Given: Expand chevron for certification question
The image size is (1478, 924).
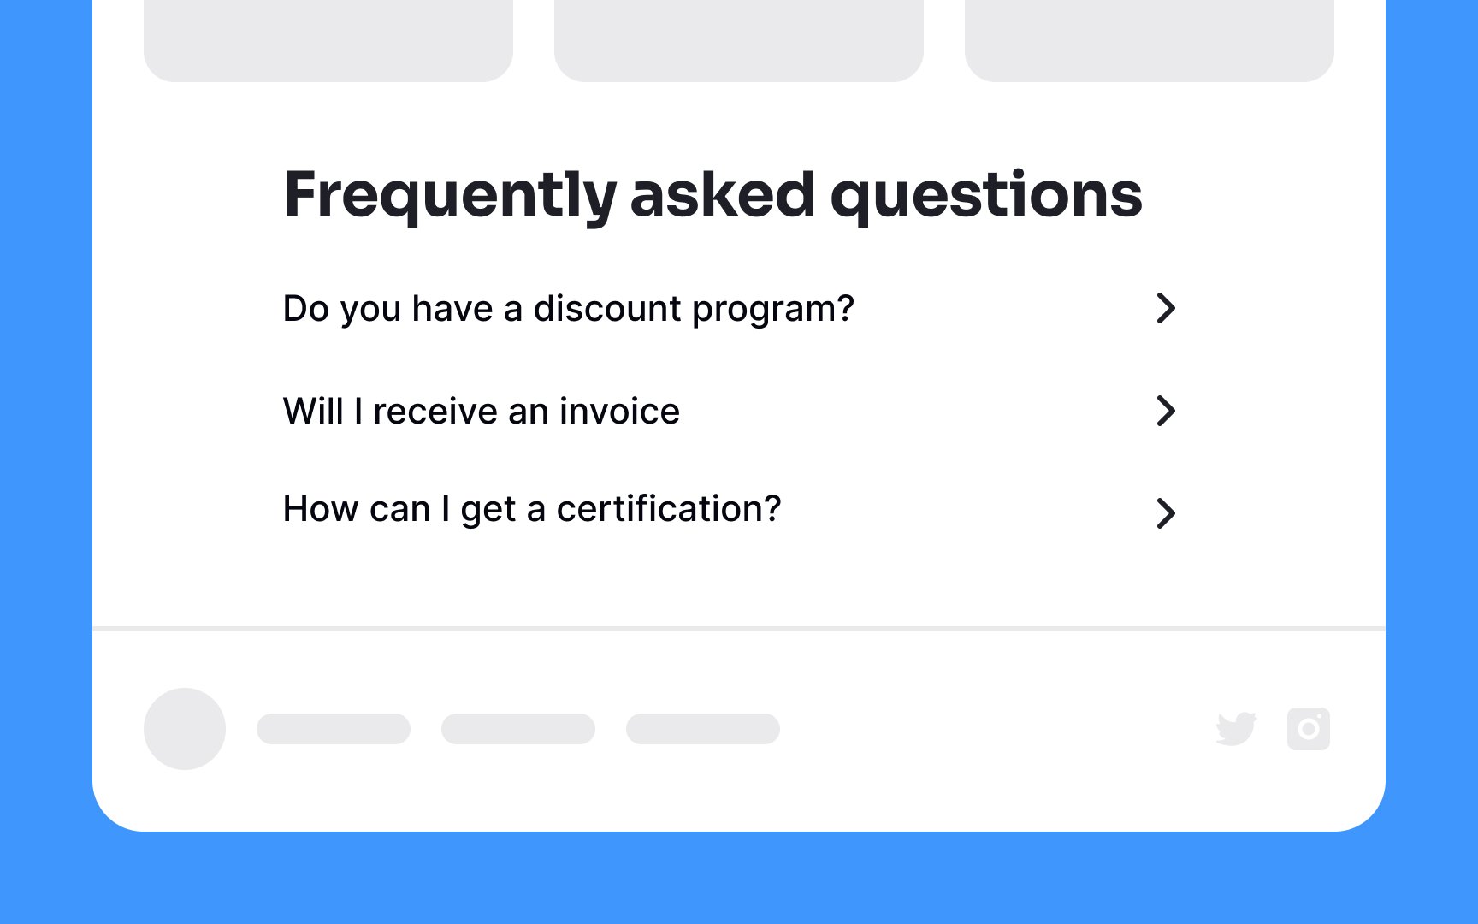Looking at the screenshot, I should 1166,513.
